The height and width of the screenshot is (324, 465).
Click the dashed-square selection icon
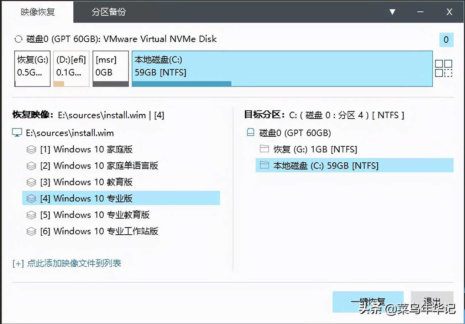point(449,73)
